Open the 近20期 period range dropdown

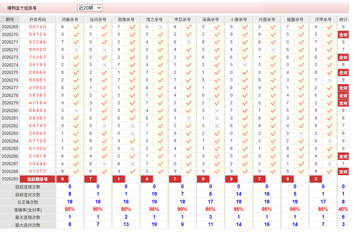[x=90, y=8]
